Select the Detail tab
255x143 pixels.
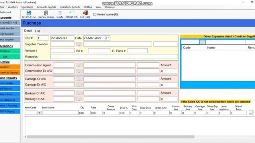28,31
